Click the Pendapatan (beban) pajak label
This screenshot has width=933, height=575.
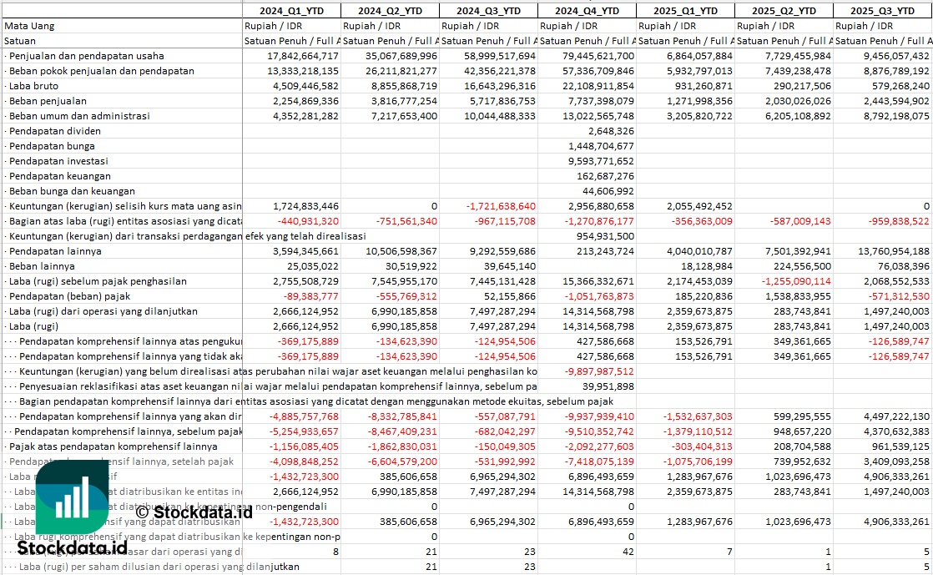click(x=69, y=296)
